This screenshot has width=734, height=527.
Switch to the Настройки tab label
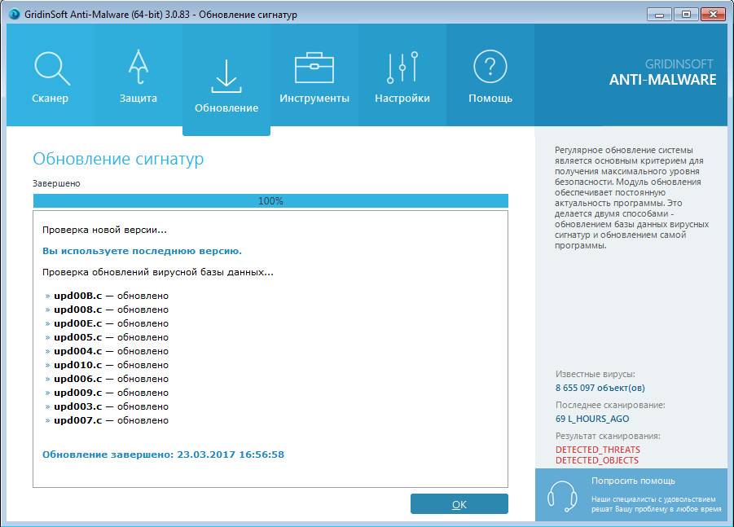(x=402, y=99)
